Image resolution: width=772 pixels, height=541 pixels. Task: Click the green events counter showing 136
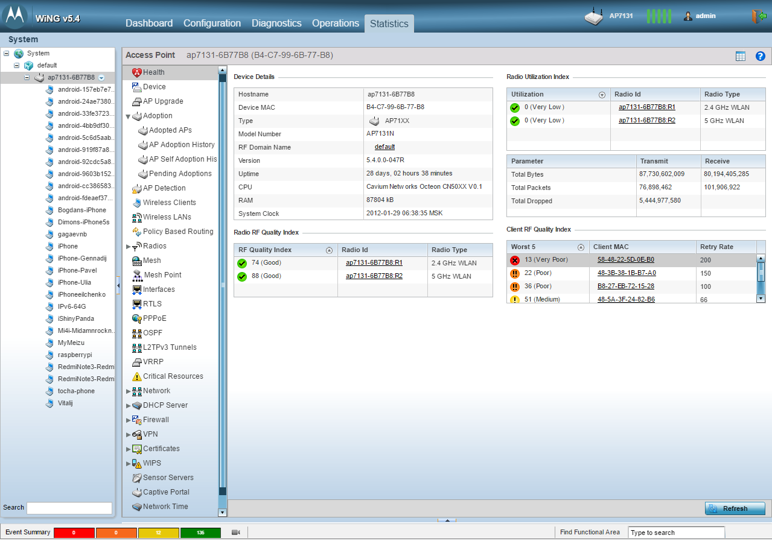(200, 533)
